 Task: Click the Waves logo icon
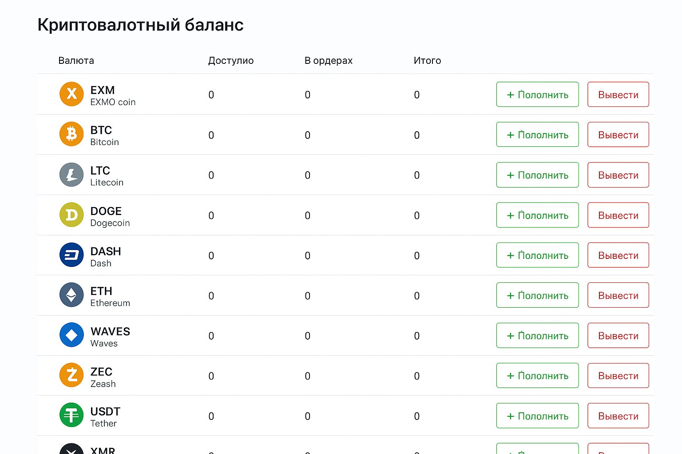[x=71, y=335]
